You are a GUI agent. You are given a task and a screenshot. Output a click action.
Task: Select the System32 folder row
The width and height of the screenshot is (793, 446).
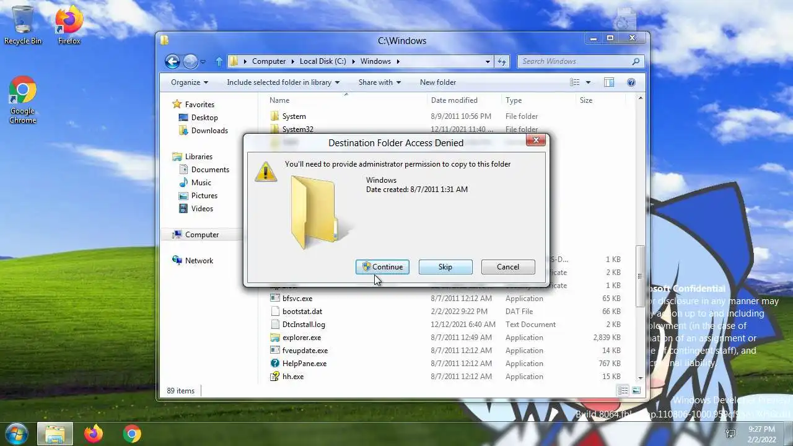[446, 129]
